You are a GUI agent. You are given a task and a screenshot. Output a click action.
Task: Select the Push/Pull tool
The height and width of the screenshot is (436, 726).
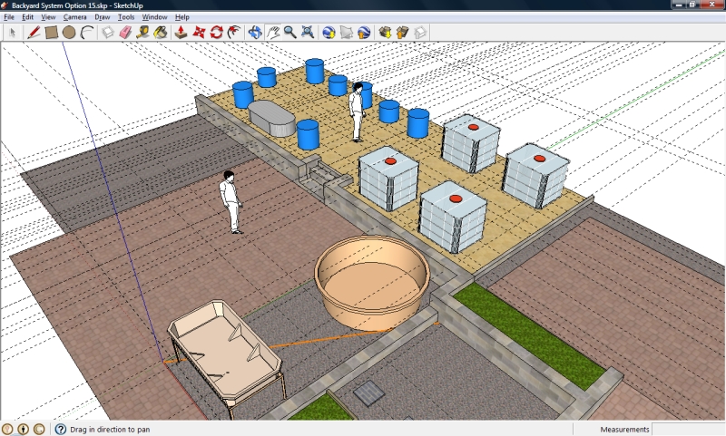tap(181, 32)
